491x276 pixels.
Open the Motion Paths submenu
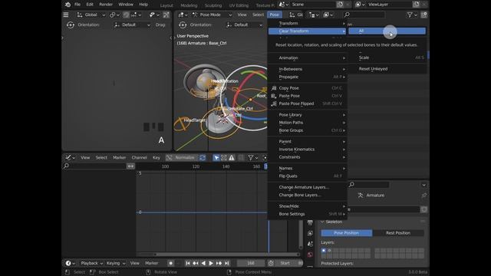click(x=307, y=123)
